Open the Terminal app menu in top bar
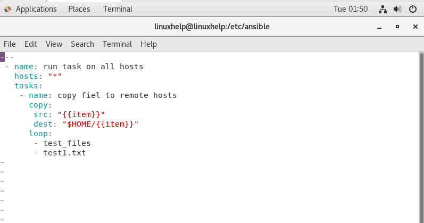 (118, 9)
